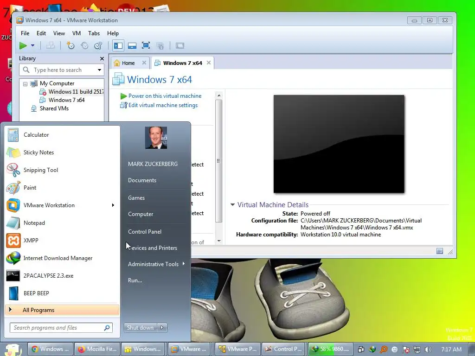
Task: Open the Tabs menu
Action: pos(94,33)
